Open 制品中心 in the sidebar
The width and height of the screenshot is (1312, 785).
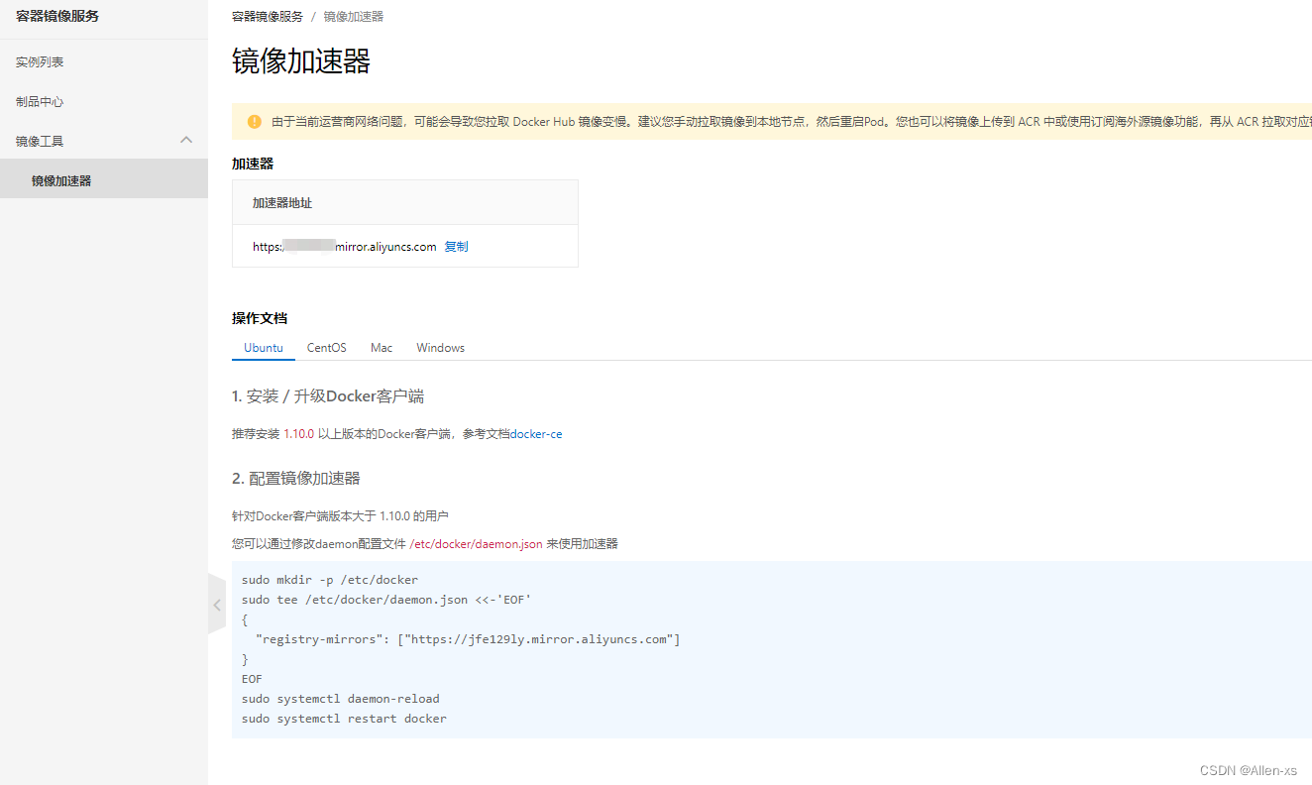pyautogui.click(x=40, y=101)
